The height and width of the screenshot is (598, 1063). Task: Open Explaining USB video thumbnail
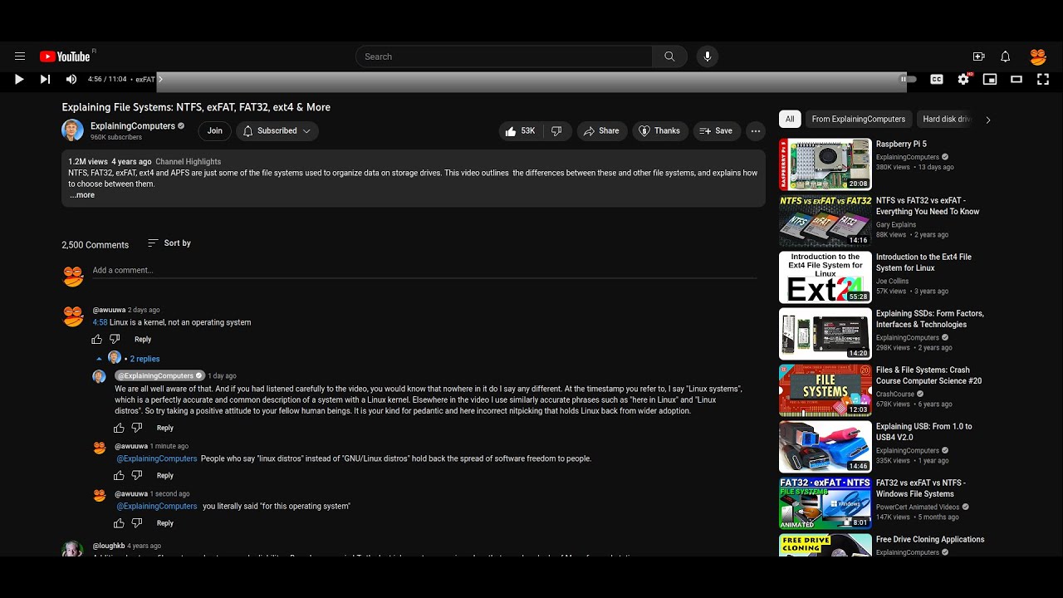[x=825, y=447]
